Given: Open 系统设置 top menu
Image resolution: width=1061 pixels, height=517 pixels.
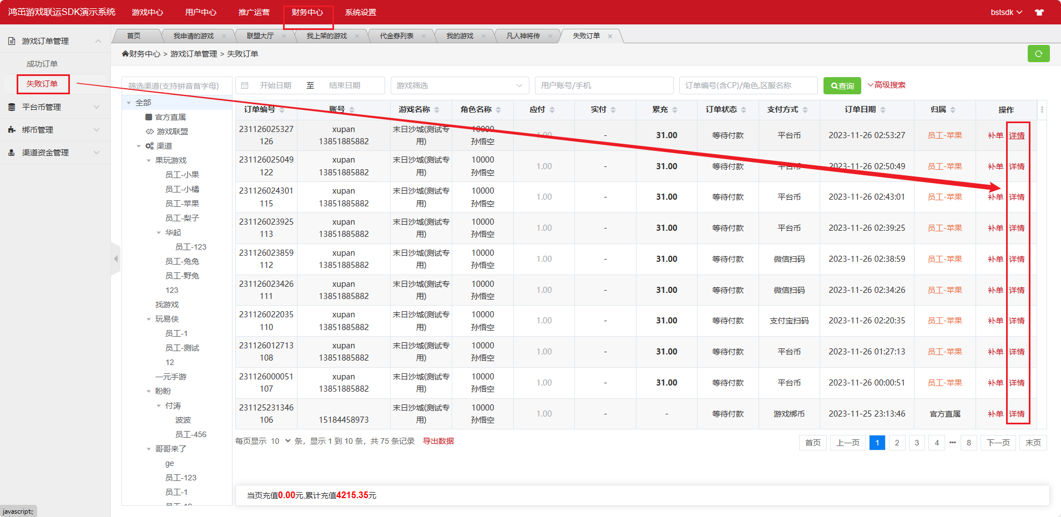Looking at the screenshot, I should coord(361,12).
